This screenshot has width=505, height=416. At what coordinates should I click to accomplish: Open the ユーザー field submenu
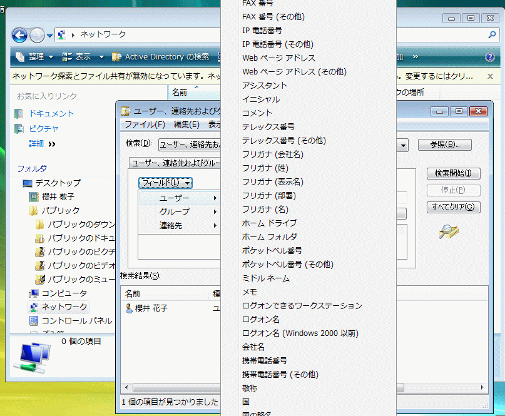tap(180, 198)
